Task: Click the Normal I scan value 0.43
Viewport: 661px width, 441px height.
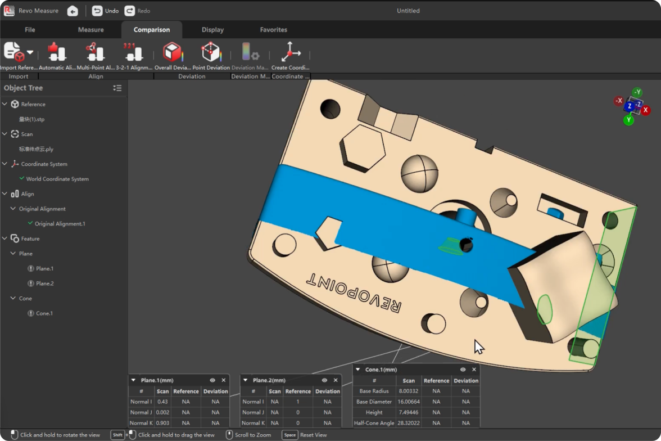Action: [163, 402]
